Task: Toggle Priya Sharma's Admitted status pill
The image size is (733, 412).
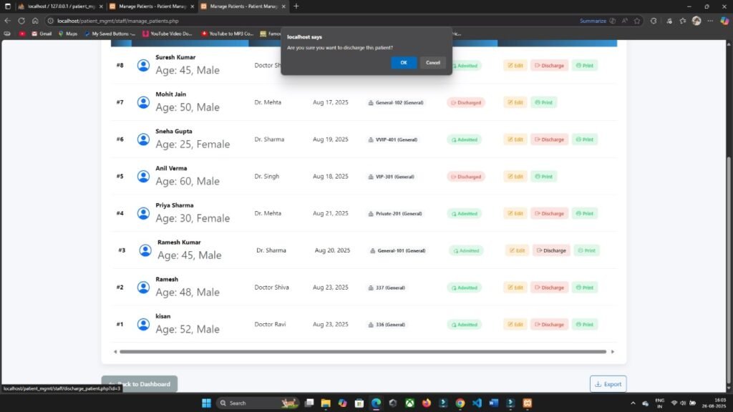Action: pos(464,213)
